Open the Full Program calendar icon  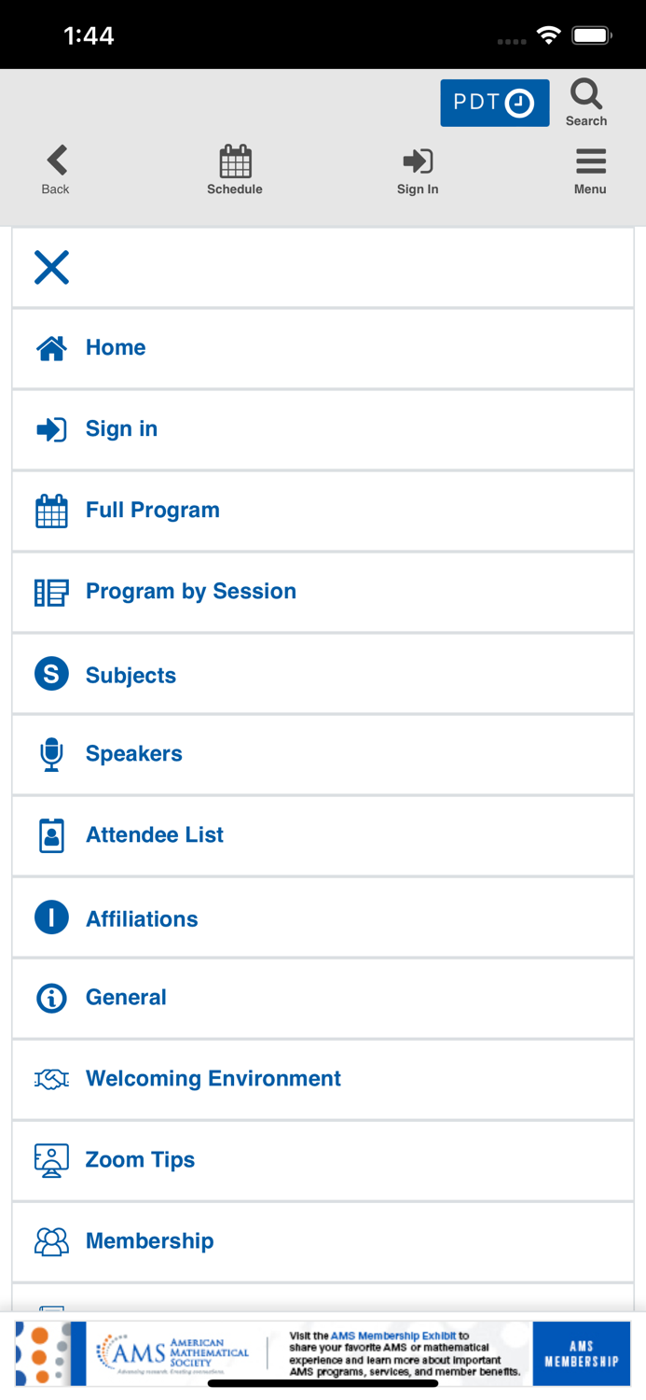coord(52,511)
